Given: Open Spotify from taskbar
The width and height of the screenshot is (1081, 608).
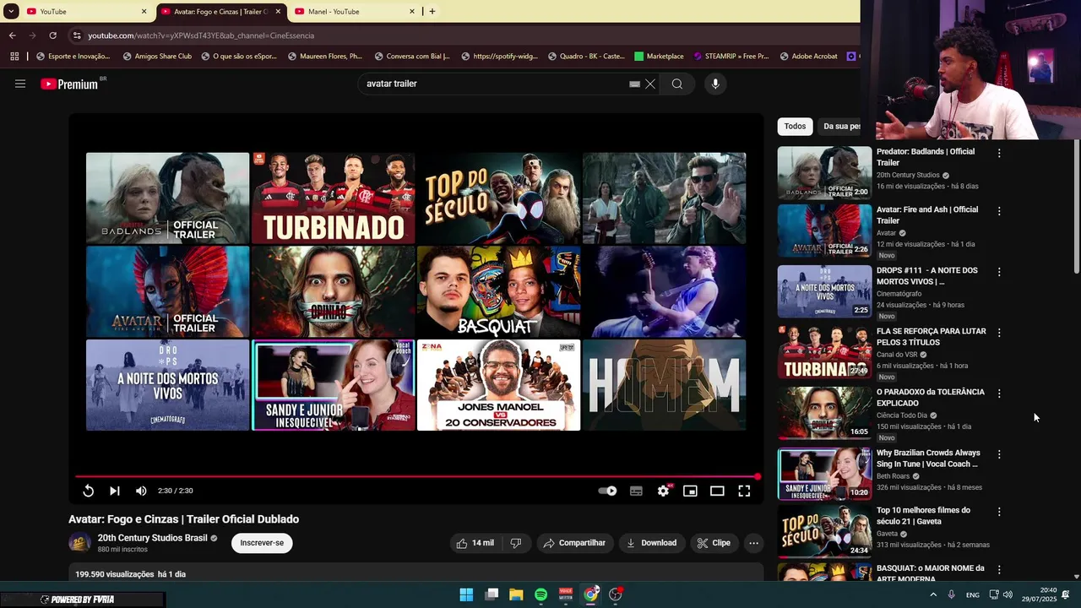Looking at the screenshot, I should click(541, 594).
